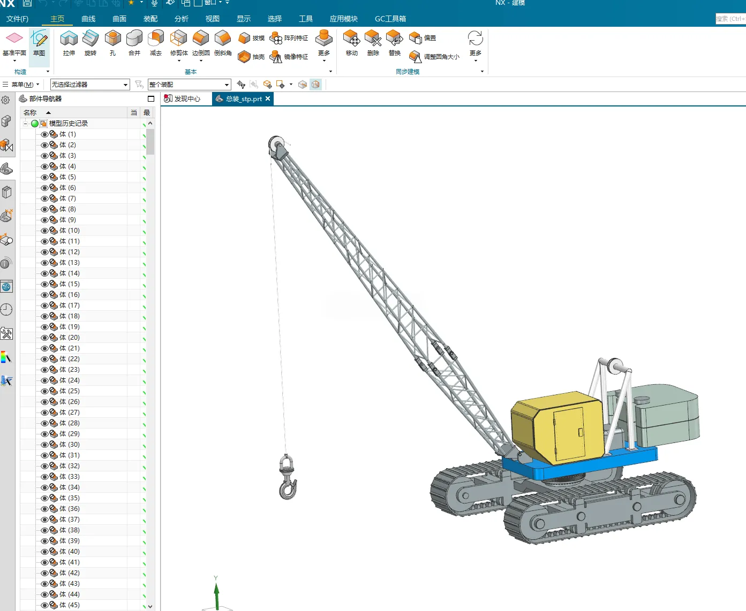Open the 文件(F) menu

(18, 19)
